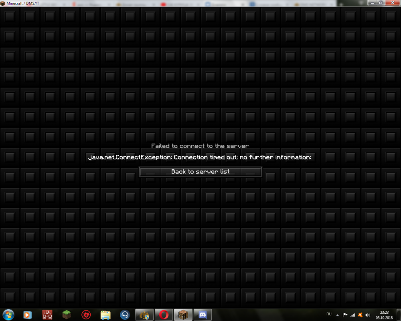Open the media player taskbar icon

pos(27,315)
